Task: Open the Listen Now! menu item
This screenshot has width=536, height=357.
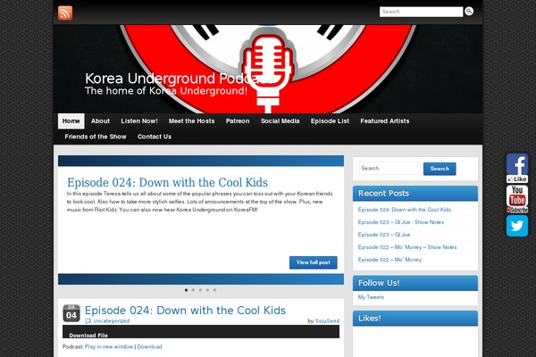Action: (139, 121)
